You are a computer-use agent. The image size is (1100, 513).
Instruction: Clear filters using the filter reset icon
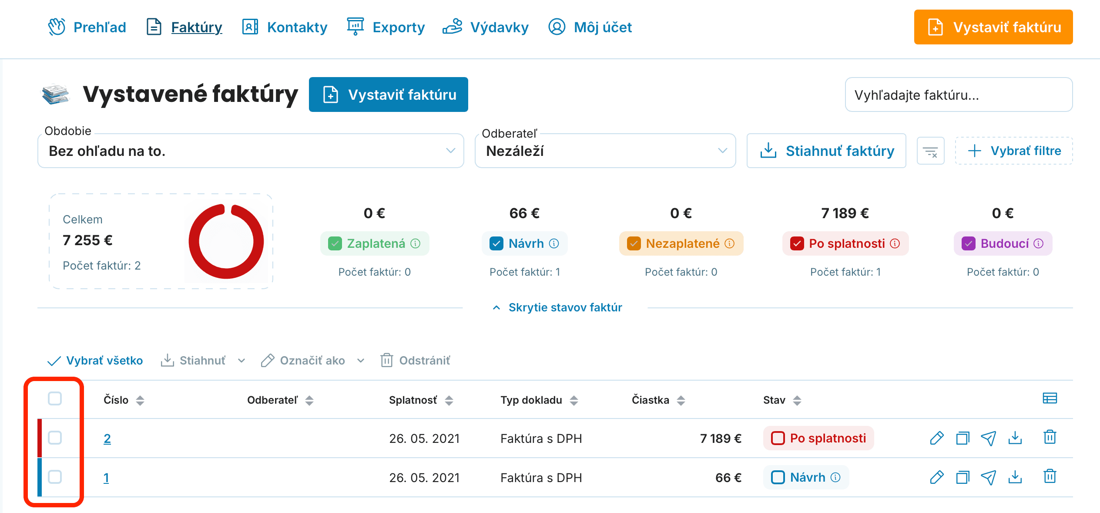[930, 151]
